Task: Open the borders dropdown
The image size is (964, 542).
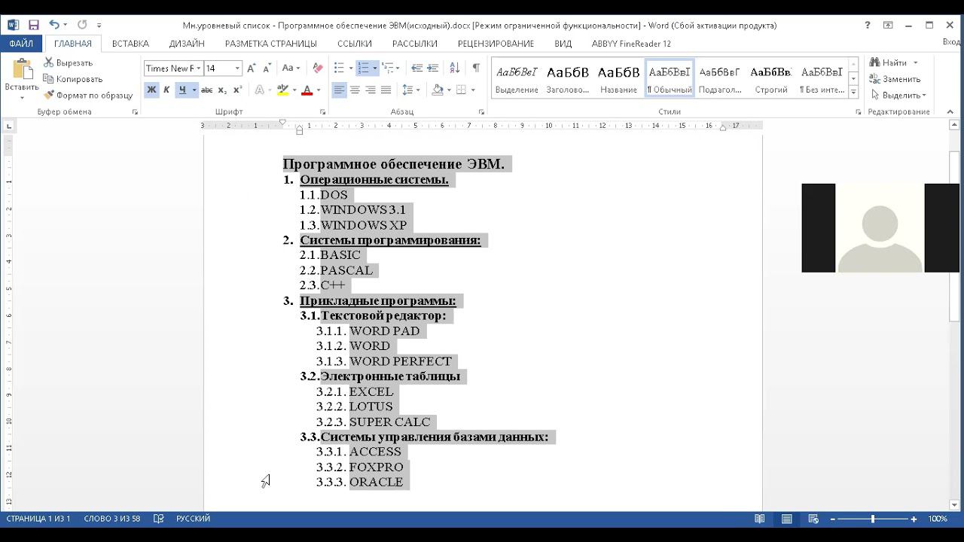Action: 473,90
